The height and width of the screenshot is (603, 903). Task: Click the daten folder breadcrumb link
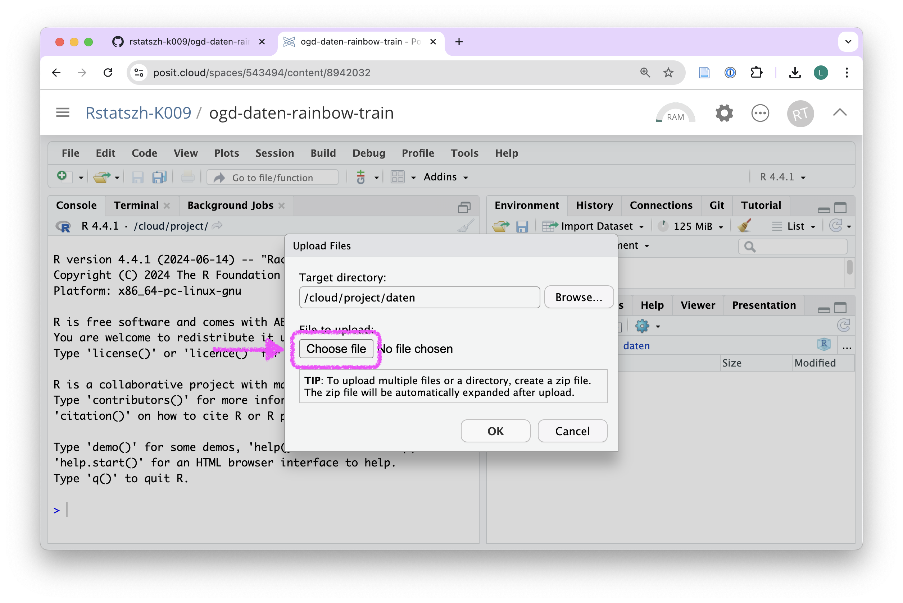point(636,346)
